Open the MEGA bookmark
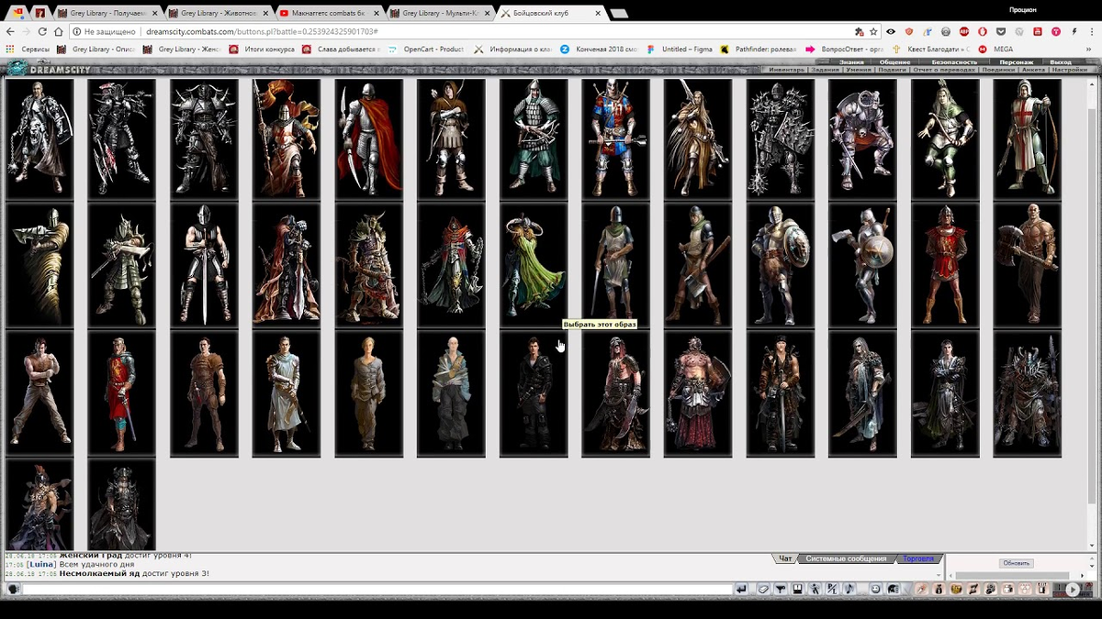1102x619 pixels. coord(995,49)
